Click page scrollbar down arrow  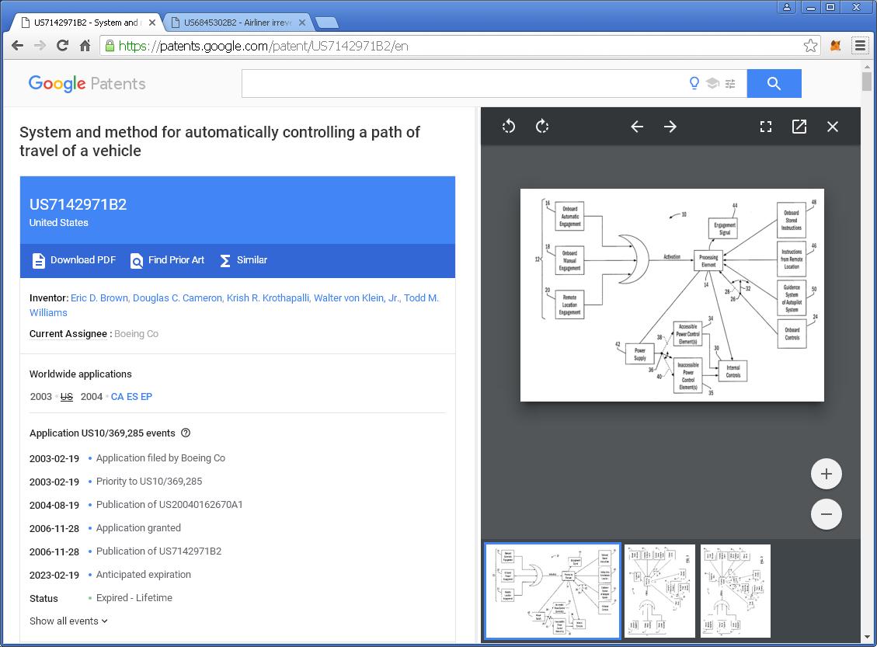(x=867, y=637)
